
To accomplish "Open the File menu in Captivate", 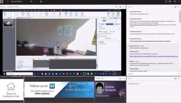I will tap(7, 10).
